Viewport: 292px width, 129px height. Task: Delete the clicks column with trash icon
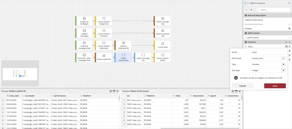click(290, 46)
